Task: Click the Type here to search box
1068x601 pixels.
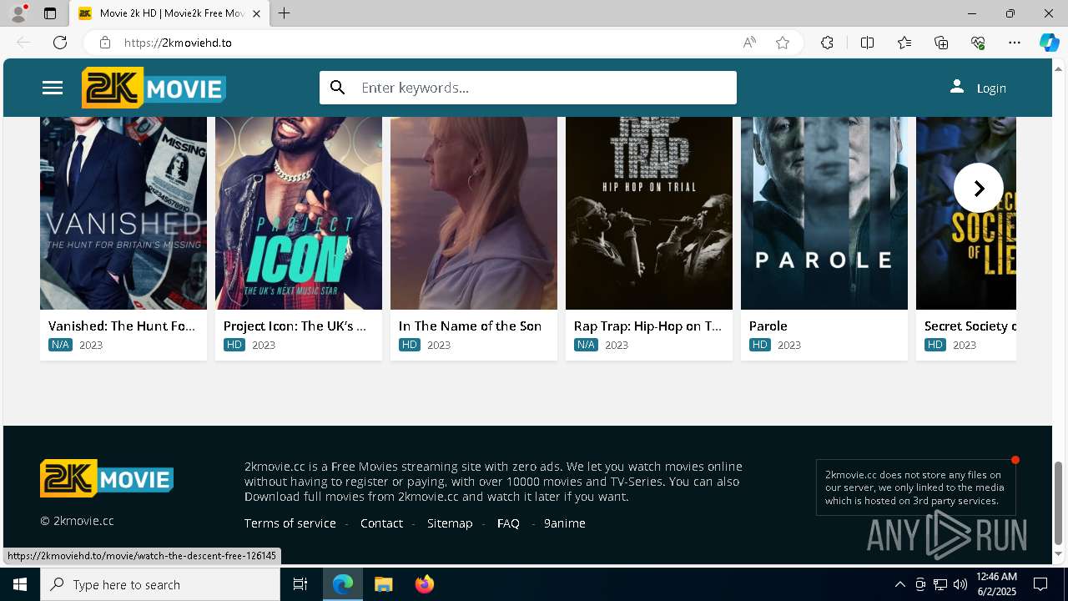Action: click(160, 584)
